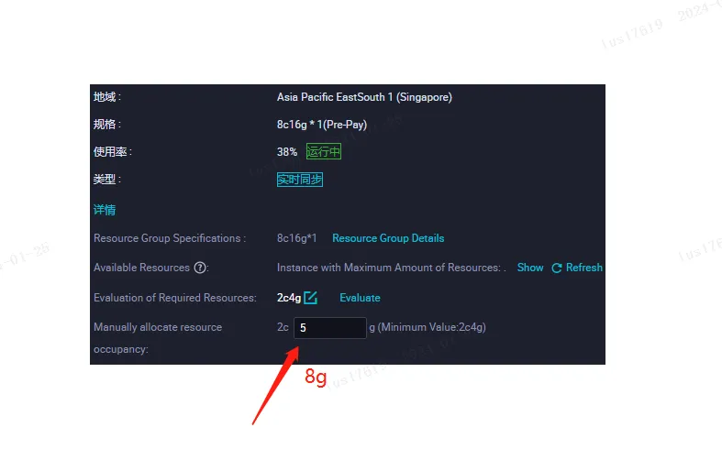Click the 8c16g * 1(Pre-Pay) specification value
Image resolution: width=722 pixels, height=449 pixels.
[x=322, y=125]
